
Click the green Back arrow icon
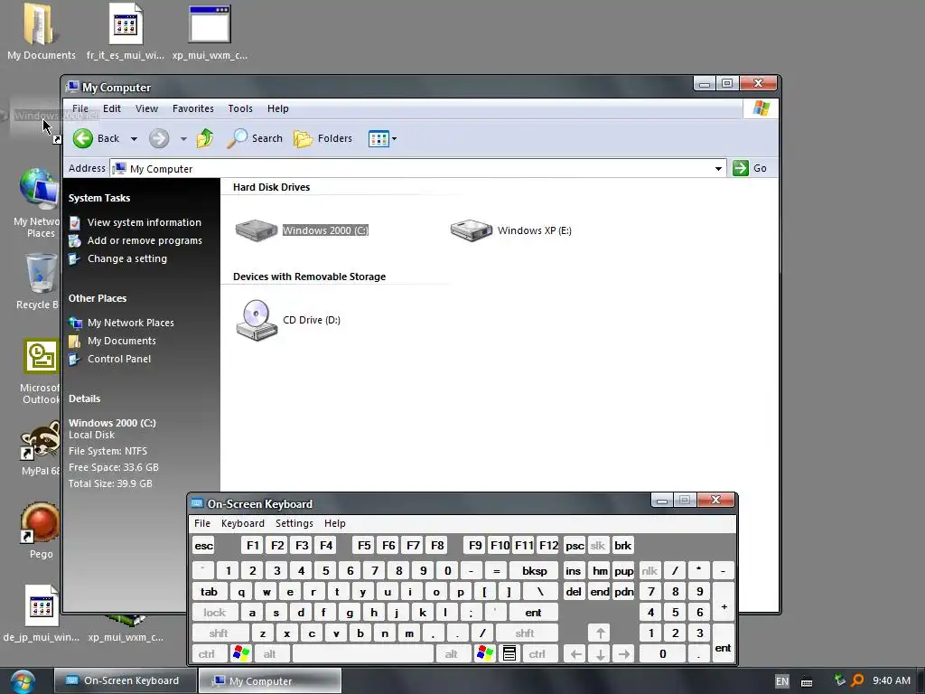click(83, 138)
